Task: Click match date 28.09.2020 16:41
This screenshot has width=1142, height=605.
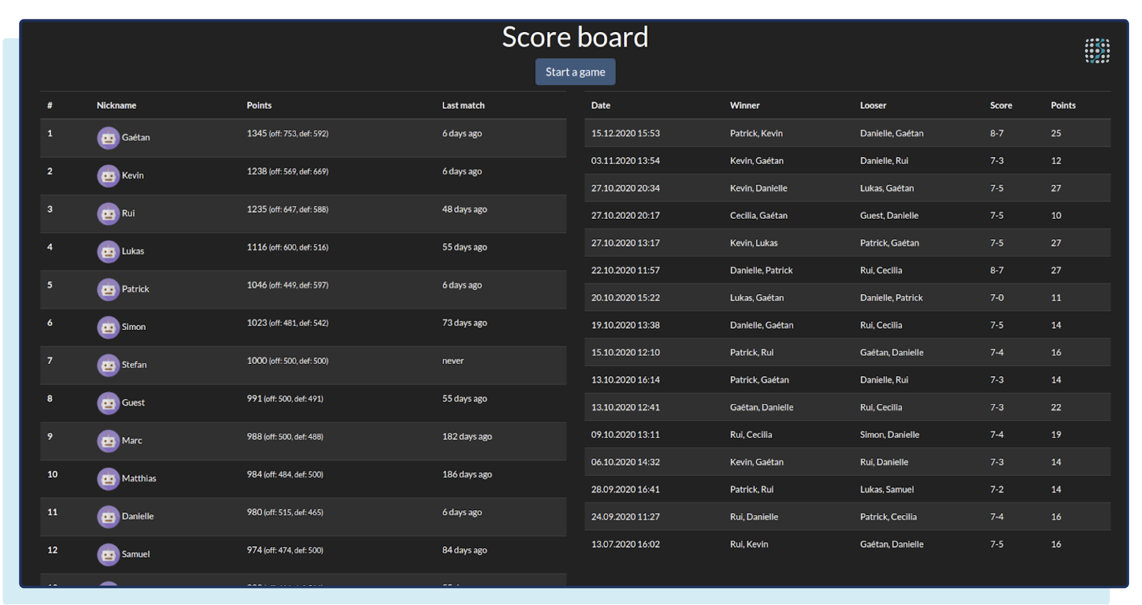Action: [x=625, y=489]
